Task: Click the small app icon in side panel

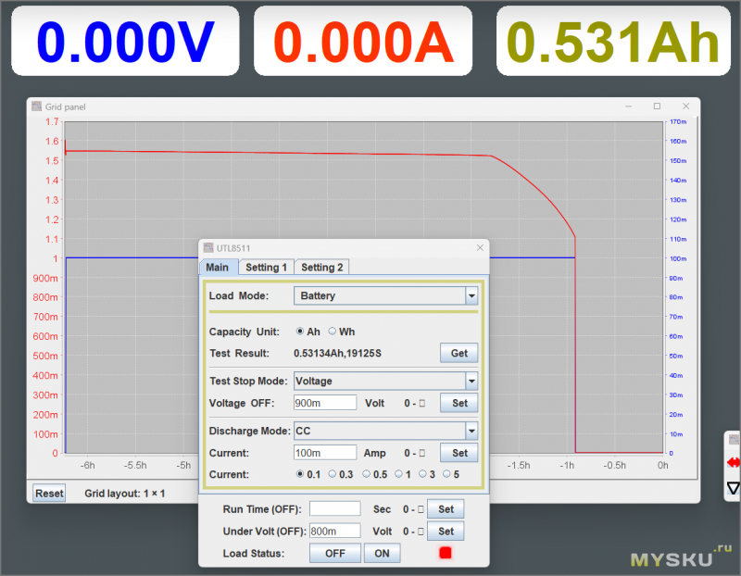Action: tap(734, 439)
